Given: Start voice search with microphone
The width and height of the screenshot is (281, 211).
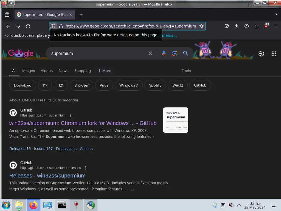Looking at the screenshot, I should click(x=164, y=53).
